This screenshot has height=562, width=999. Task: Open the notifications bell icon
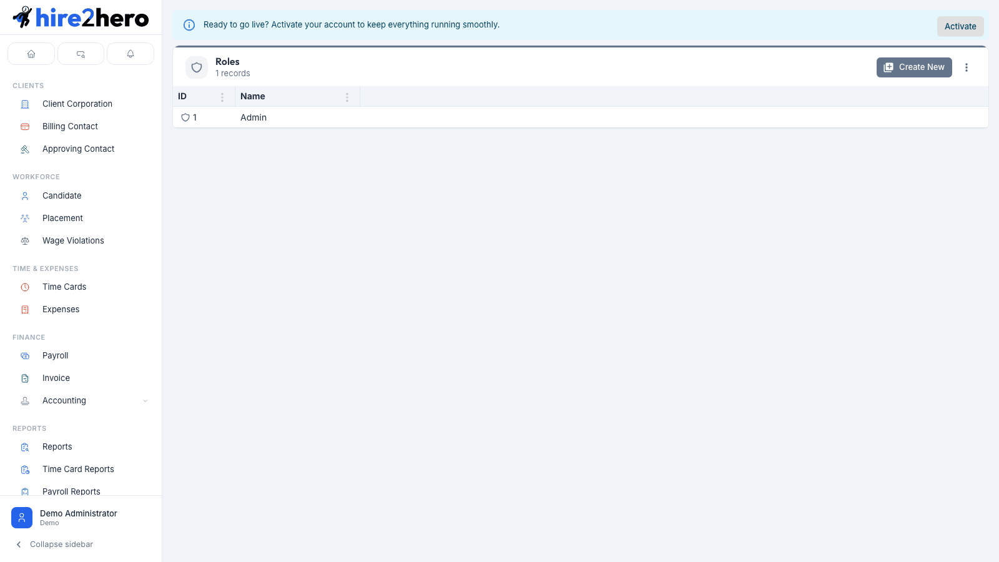click(130, 54)
